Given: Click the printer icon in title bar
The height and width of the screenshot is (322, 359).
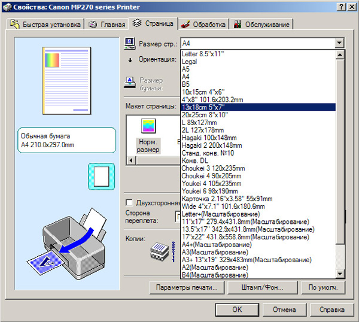Looking at the screenshot, I should [x=7, y=7].
